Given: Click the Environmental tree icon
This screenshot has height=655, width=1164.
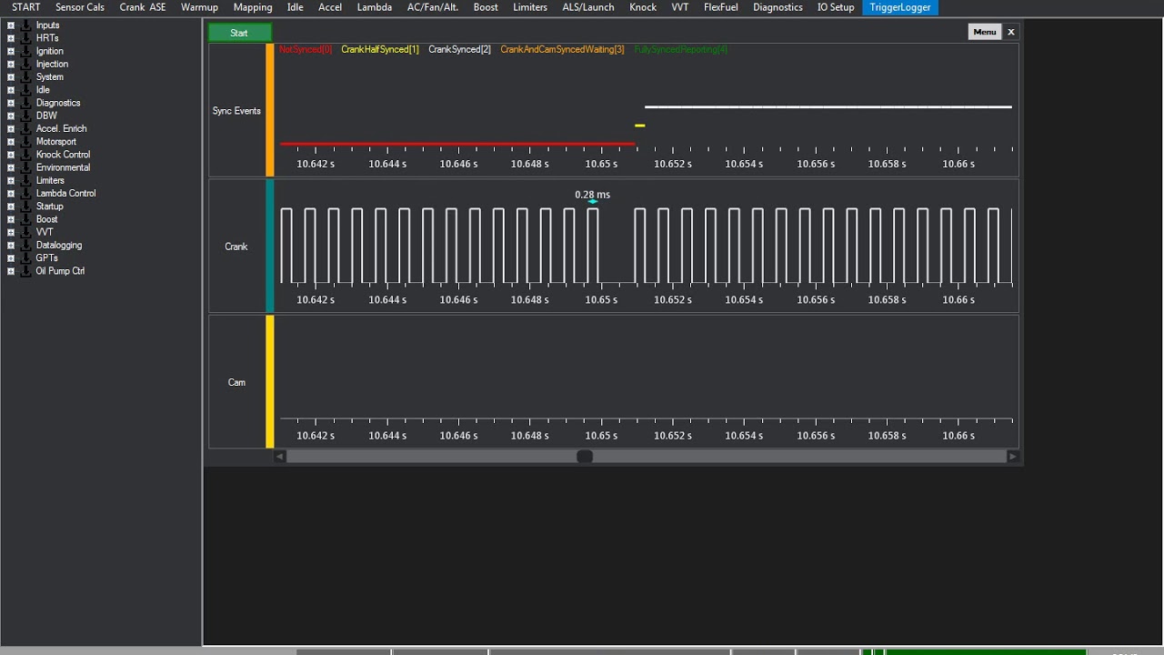Looking at the screenshot, I should tap(25, 167).
